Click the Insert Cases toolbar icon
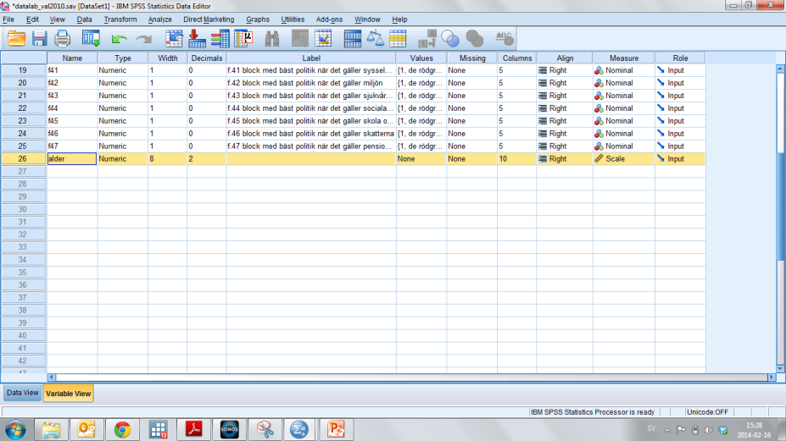786x441 pixels. [x=300, y=39]
